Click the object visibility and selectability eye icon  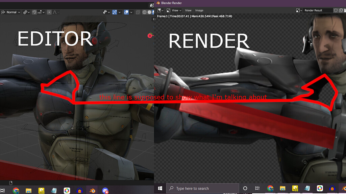click(105, 12)
